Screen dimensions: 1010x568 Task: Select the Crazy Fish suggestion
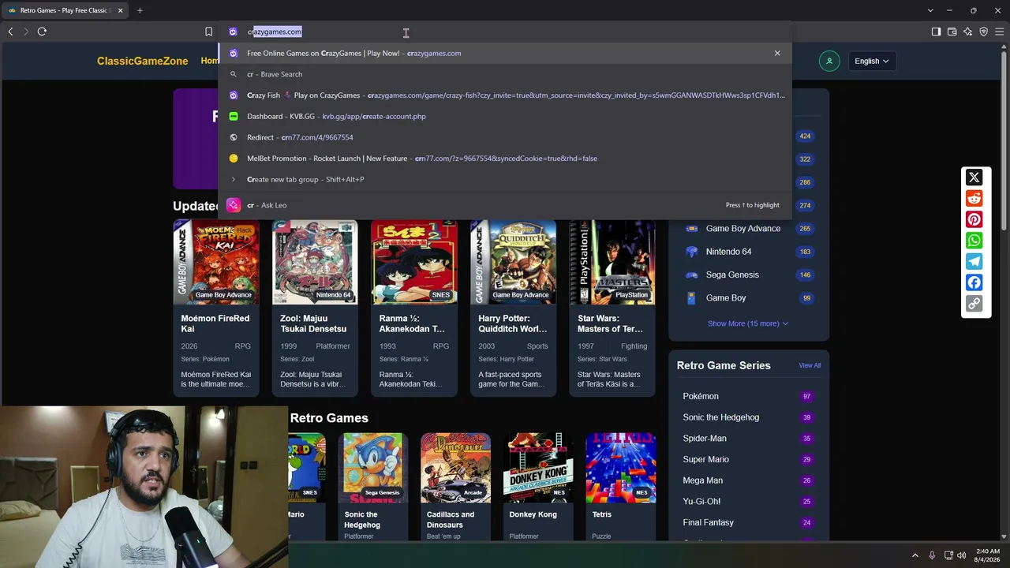[505, 95]
